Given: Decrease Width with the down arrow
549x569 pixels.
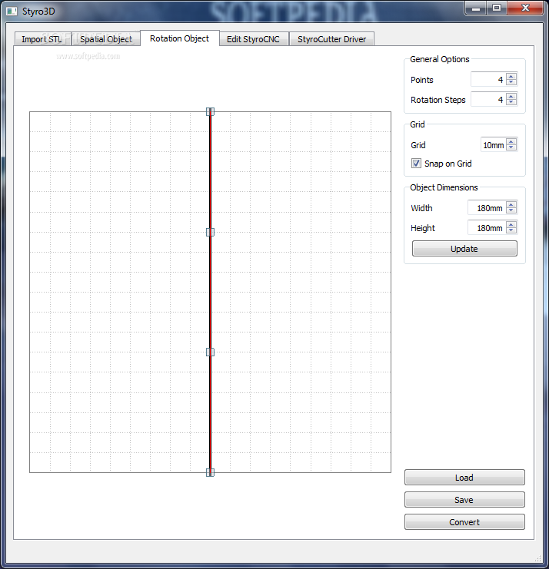Looking at the screenshot, I should pos(511,211).
